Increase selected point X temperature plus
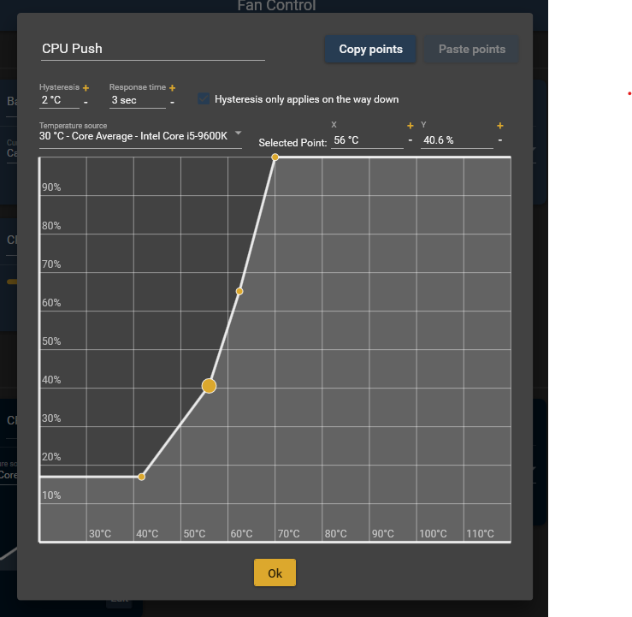Viewport: 632px width, 617px height. point(411,126)
